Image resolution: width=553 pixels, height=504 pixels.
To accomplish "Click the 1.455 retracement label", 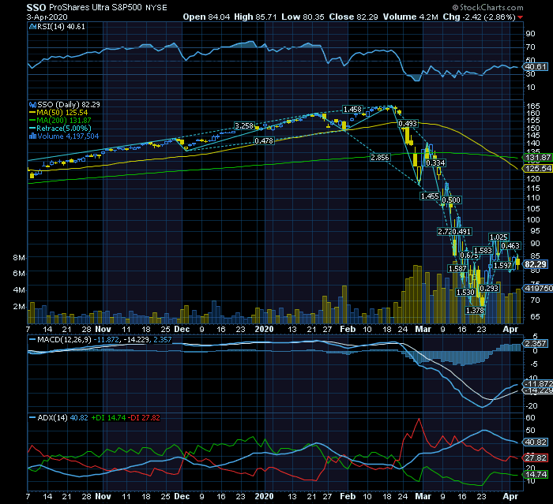I will coord(430,196).
